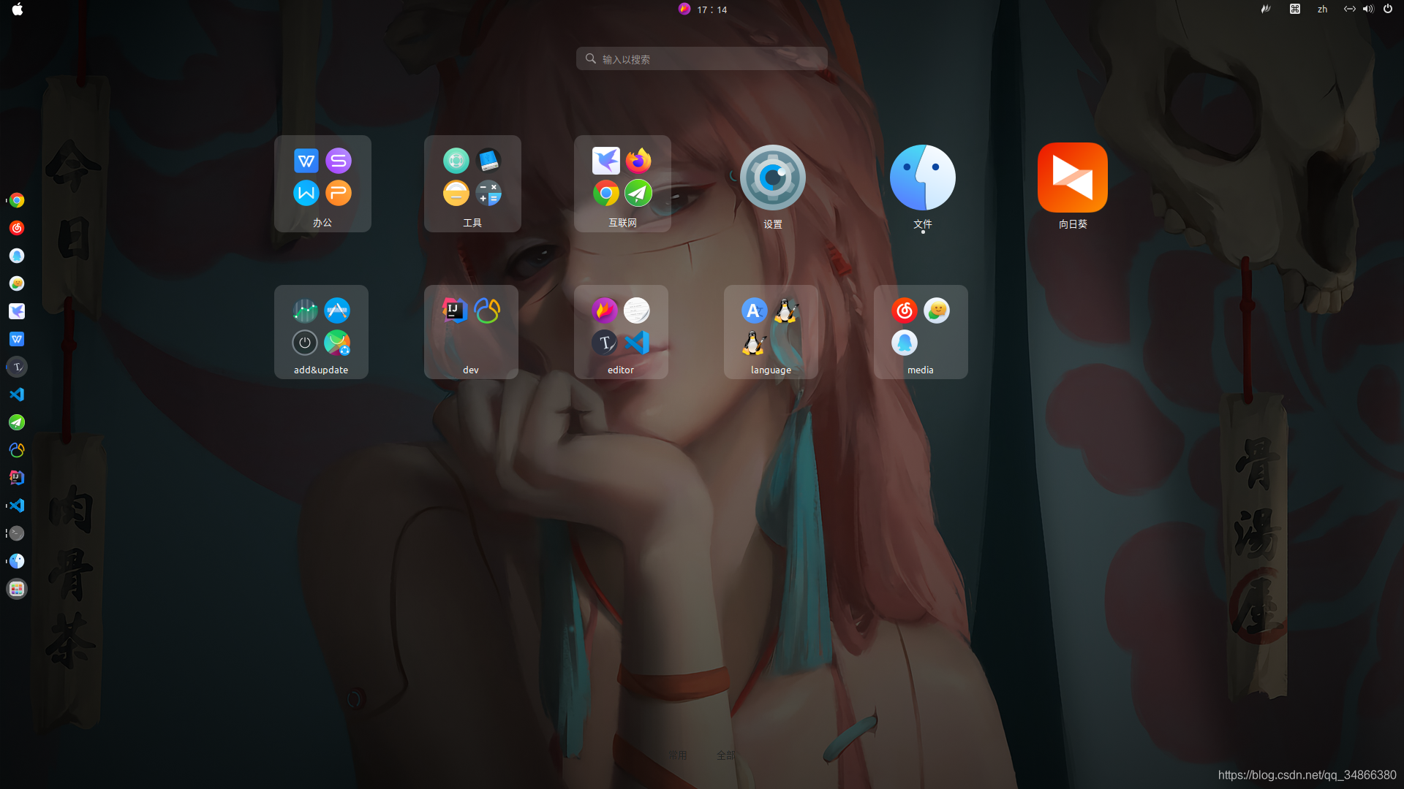Click the terminal icon in the dock
The width and height of the screenshot is (1404, 789).
pyautogui.click(x=17, y=533)
